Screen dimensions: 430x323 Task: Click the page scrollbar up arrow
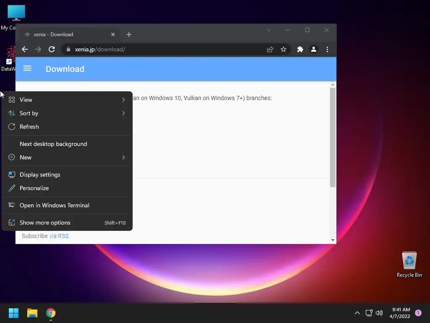(333, 85)
